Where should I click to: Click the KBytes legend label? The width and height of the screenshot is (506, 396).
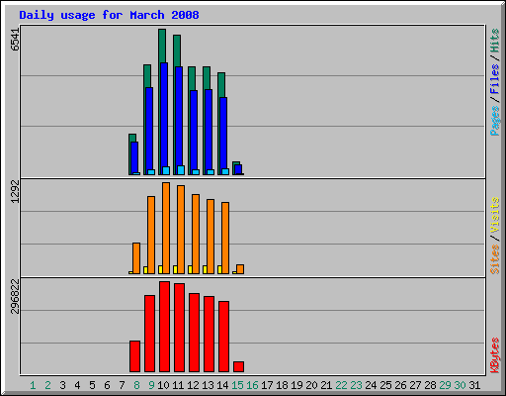click(x=495, y=355)
